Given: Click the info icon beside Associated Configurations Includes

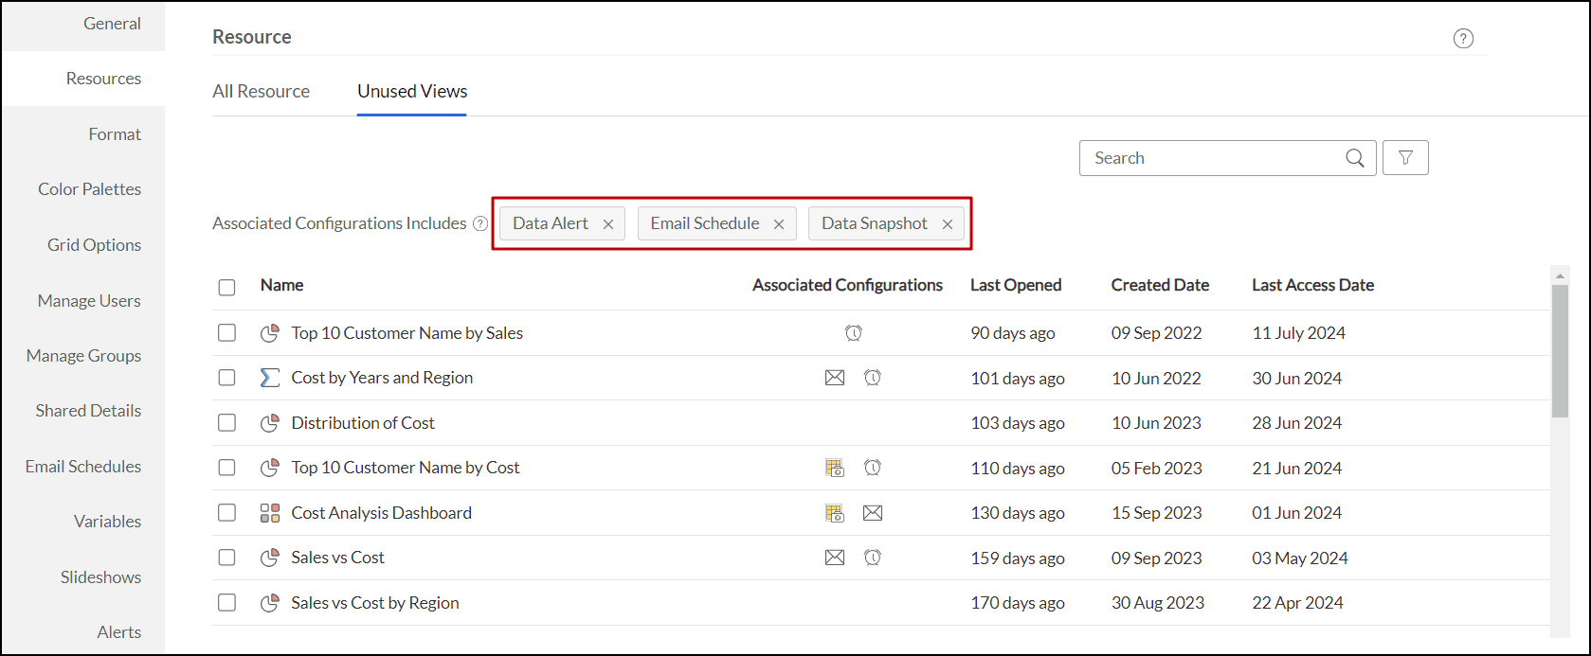Looking at the screenshot, I should (x=480, y=224).
